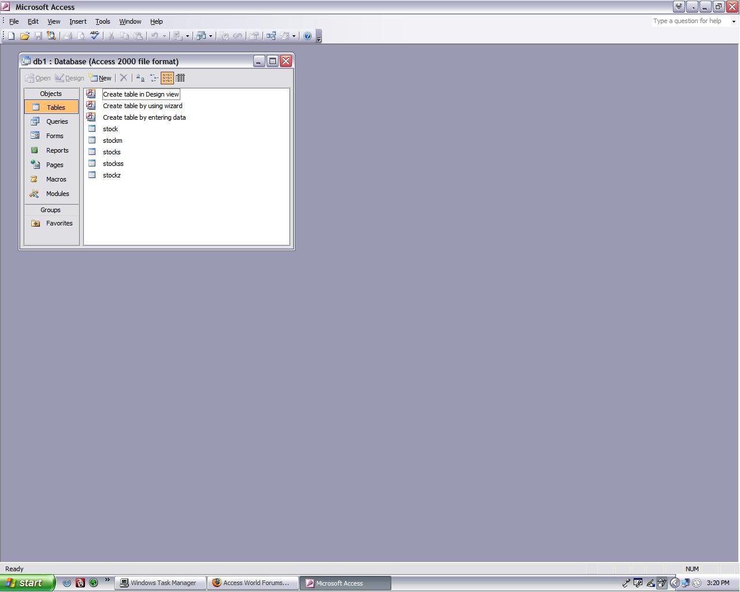Click the Code toolbar icon

224,36
